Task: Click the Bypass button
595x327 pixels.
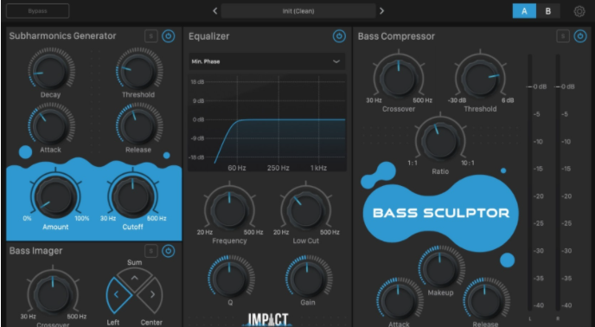Action: pos(37,11)
